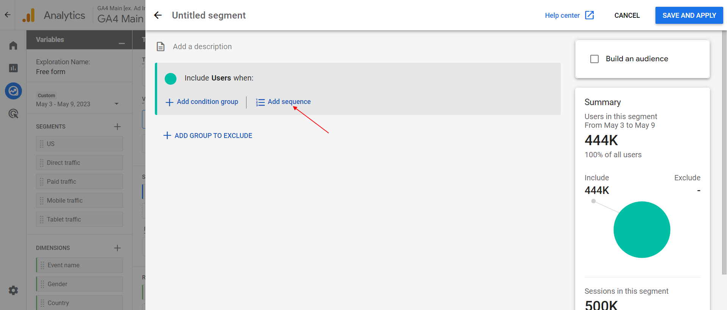Select the Gender dimension
This screenshot has width=727, height=310.
pyautogui.click(x=80, y=284)
